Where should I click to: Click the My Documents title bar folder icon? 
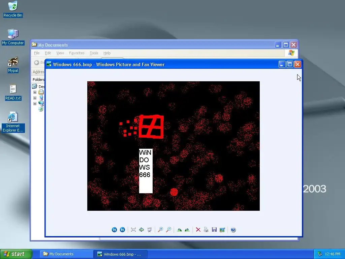pos(34,45)
